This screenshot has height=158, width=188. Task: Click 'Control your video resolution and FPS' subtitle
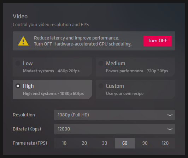click(51, 25)
